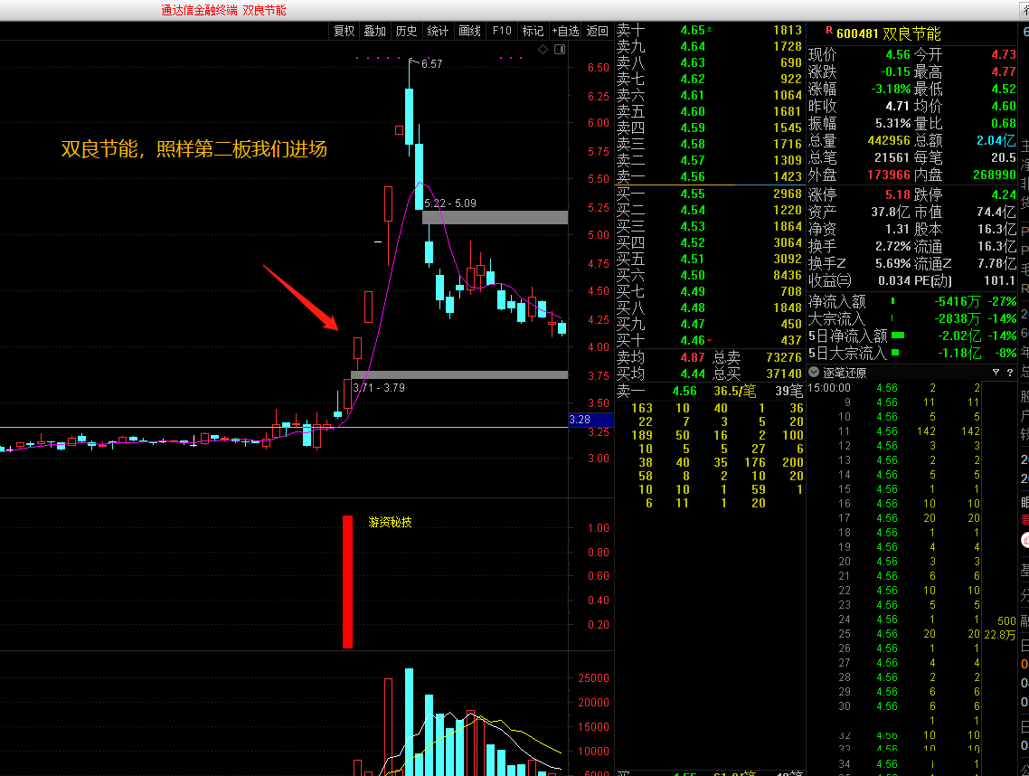1029x776 pixels.
Task: Click the 外盘 value 173966
Action: (x=889, y=175)
